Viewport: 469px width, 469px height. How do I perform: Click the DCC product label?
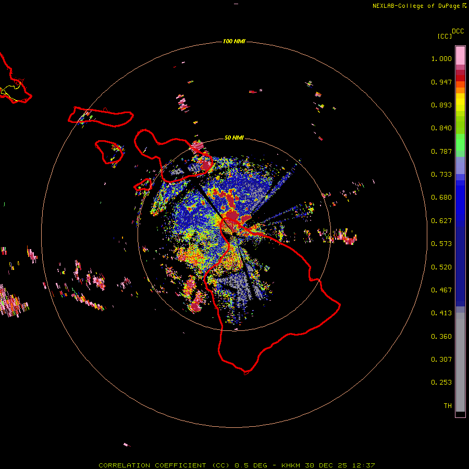click(458, 31)
